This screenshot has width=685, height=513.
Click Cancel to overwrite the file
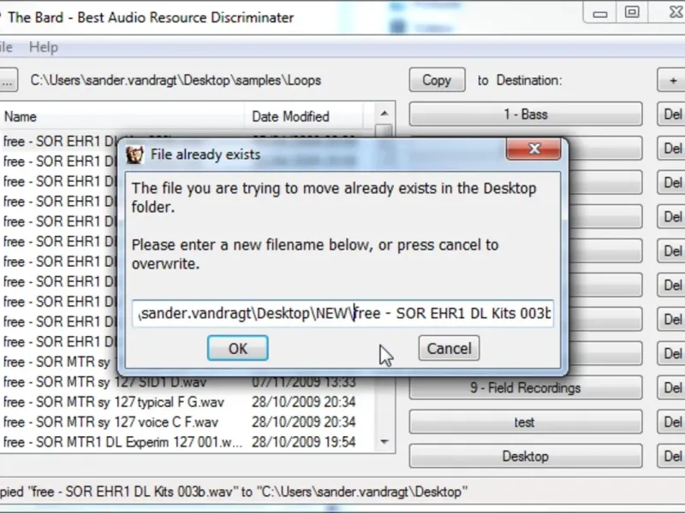(x=449, y=348)
